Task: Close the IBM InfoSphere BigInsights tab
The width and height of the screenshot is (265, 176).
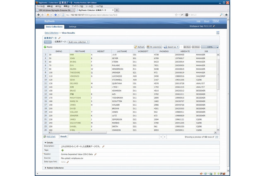Action: click(73, 10)
